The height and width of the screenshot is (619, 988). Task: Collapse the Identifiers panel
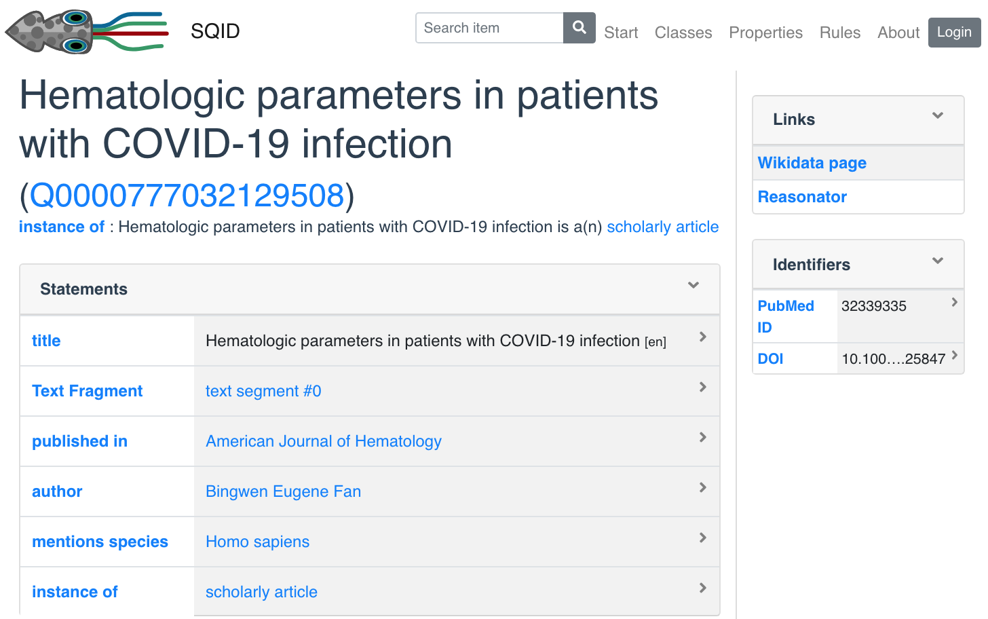[x=937, y=261]
